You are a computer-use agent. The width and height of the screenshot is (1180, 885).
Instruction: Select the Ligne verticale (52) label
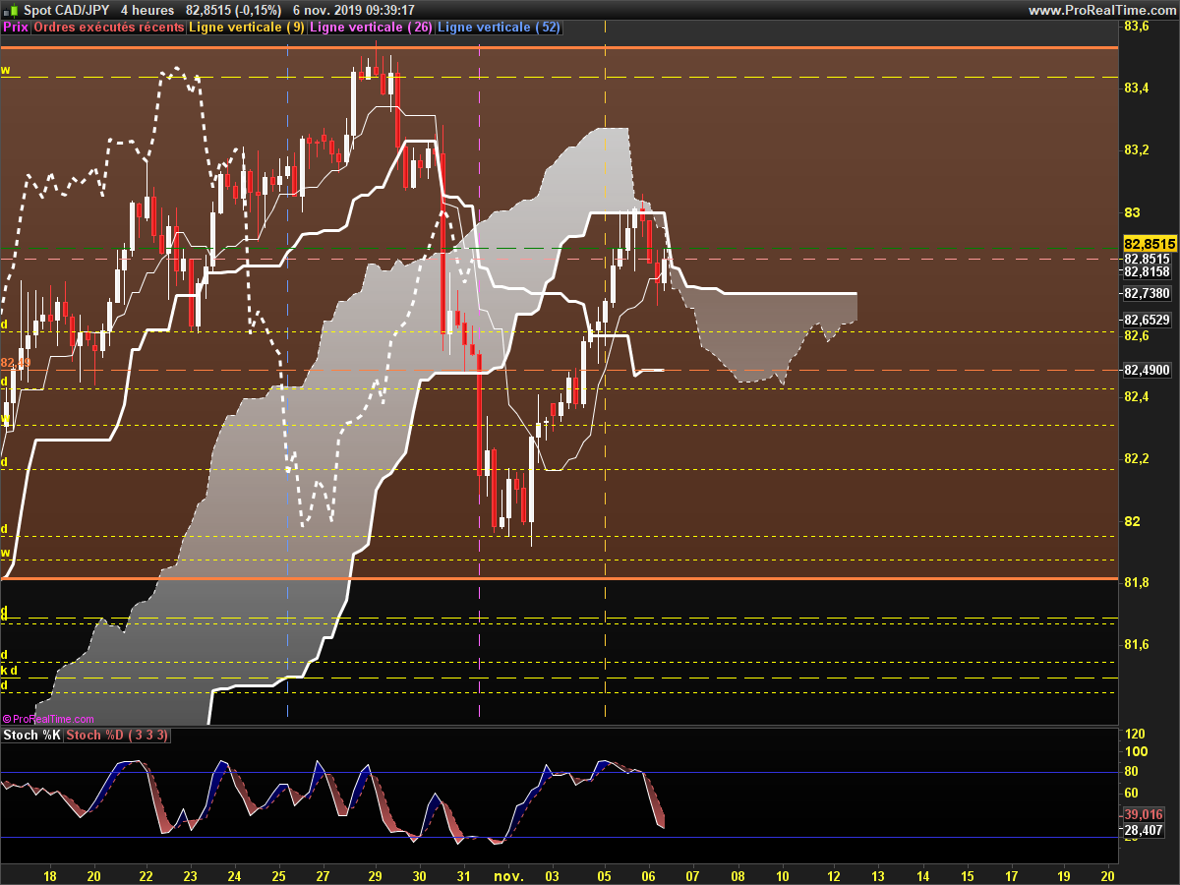pos(499,28)
